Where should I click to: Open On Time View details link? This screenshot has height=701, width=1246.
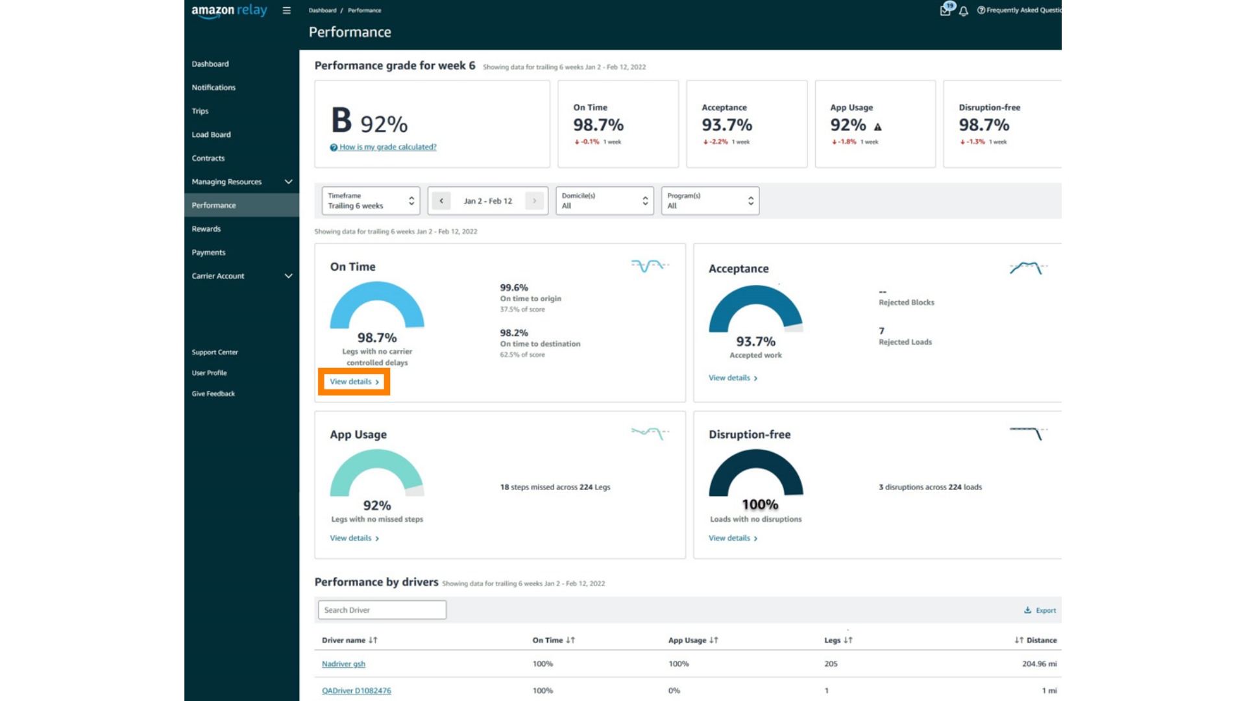pyautogui.click(x=354, y=382)
